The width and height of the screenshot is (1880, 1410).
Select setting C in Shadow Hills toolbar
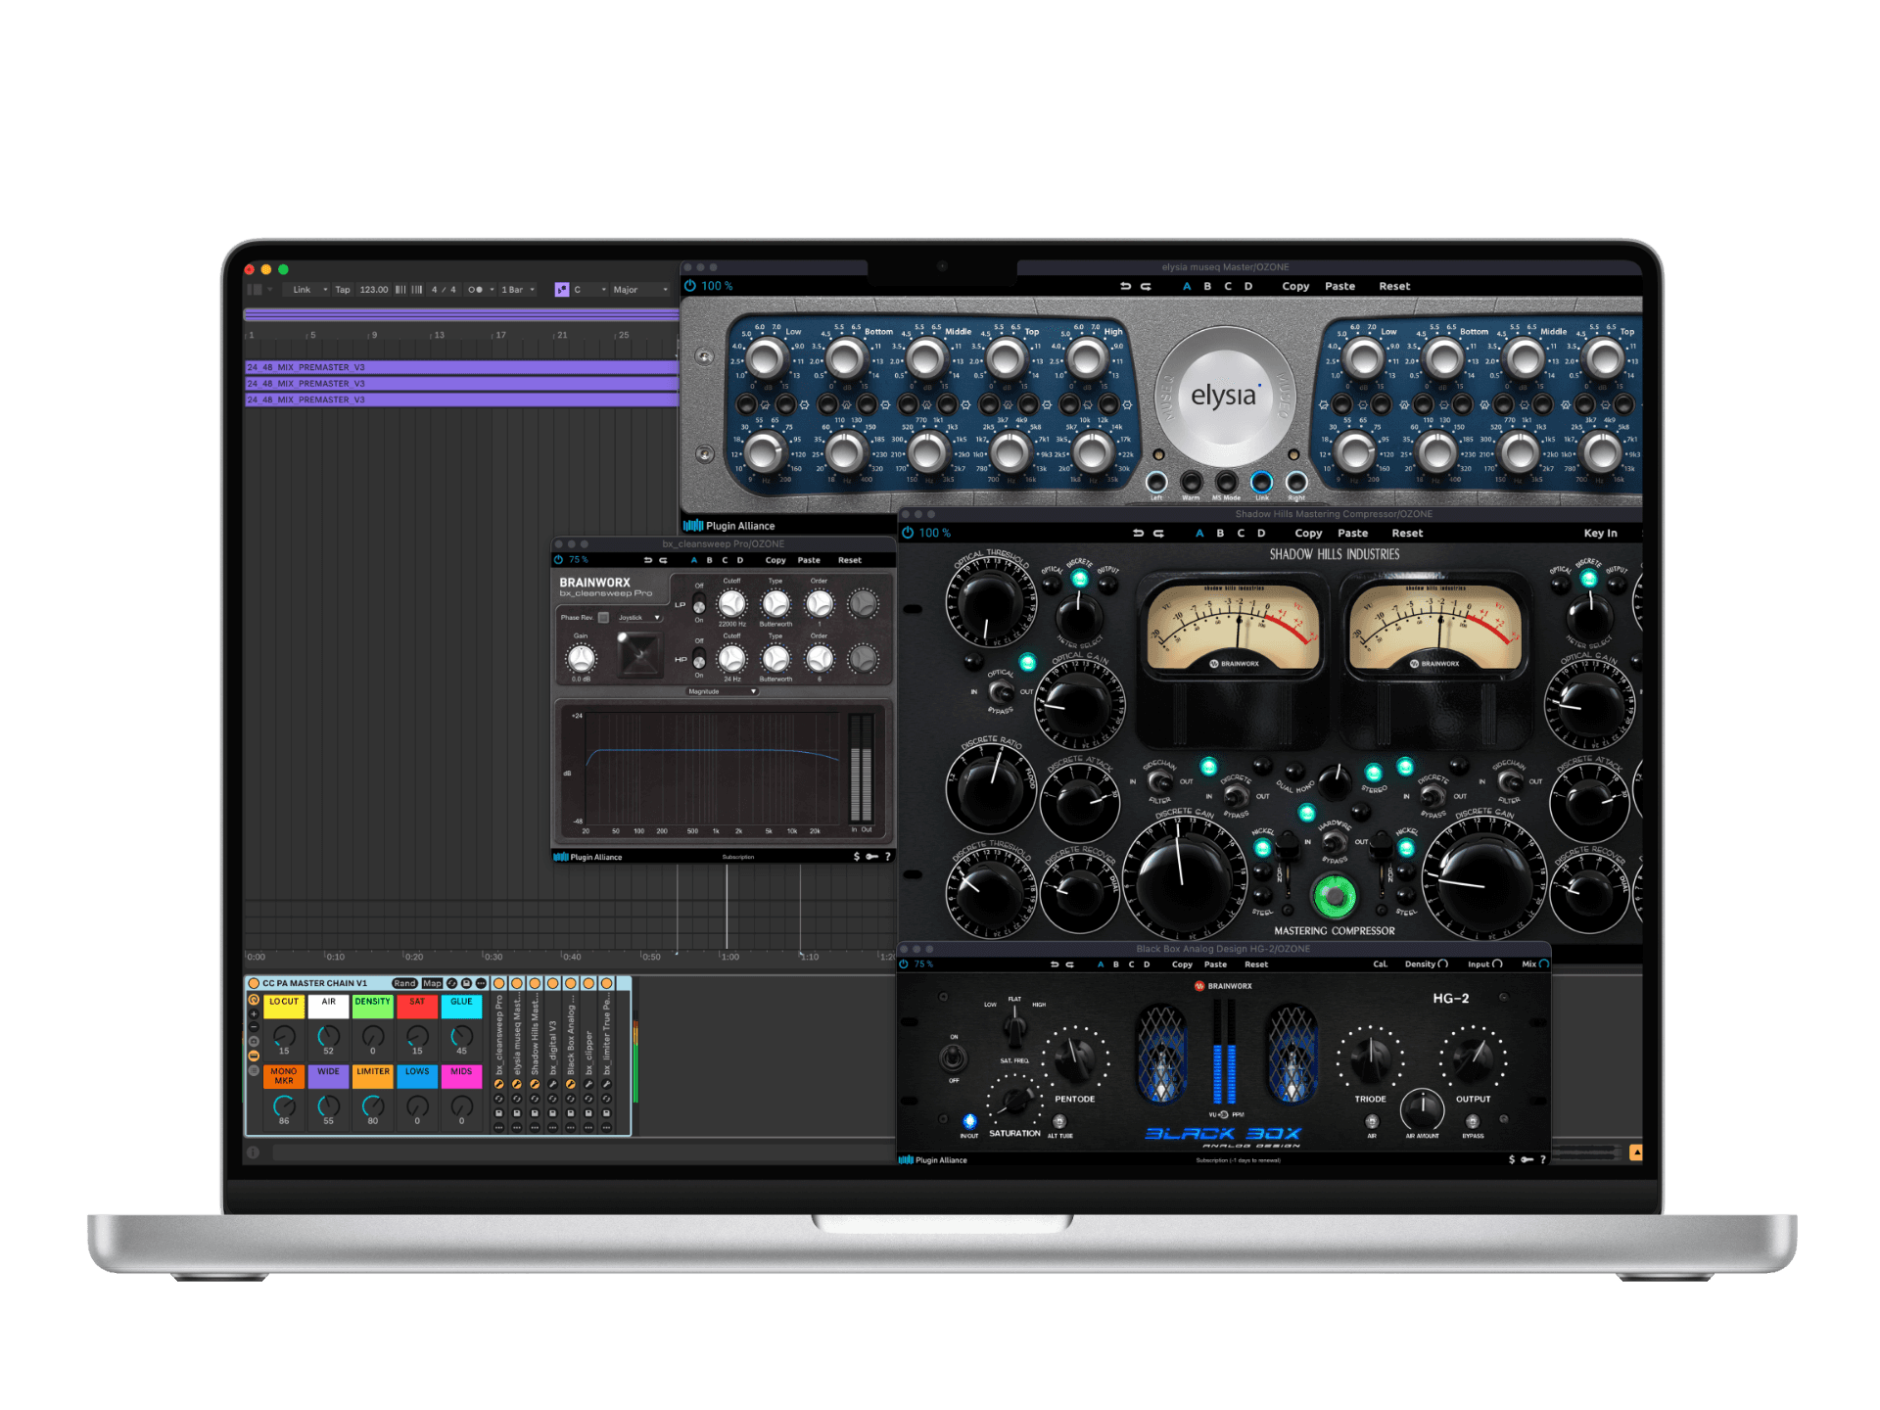point(1241,533)
